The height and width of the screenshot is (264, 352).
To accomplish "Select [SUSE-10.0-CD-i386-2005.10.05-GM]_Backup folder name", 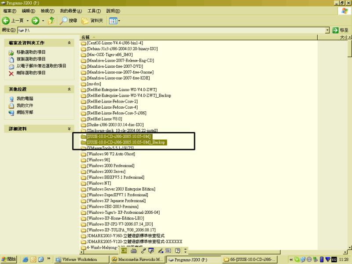I will 126,142.
